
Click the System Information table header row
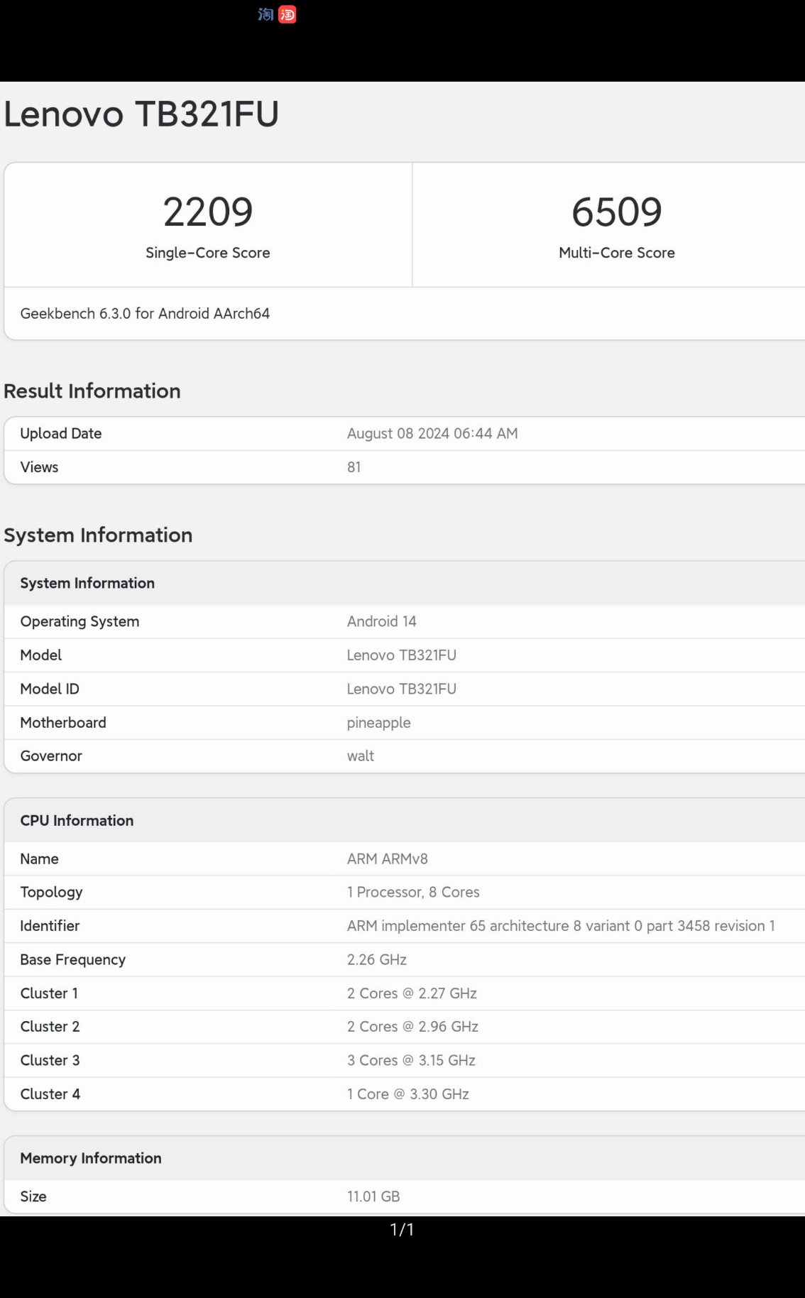click(x=87, y=583)
